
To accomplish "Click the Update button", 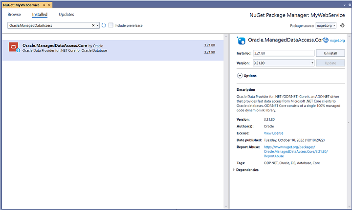I will pyautogui.click(x=330, y=63).
